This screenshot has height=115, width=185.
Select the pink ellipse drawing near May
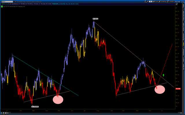[58, 100]
